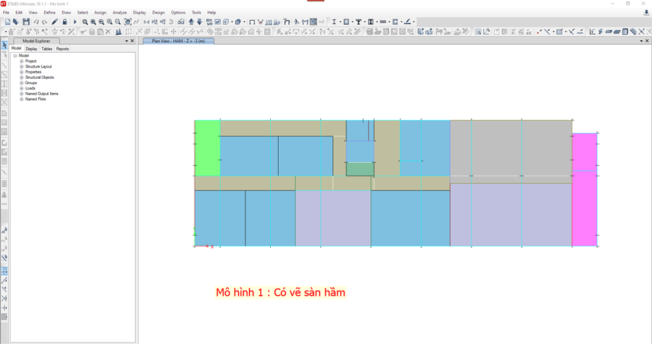Open the Analyze menu
This screenshot has width=652, height=344.
(x=120, y=13)
